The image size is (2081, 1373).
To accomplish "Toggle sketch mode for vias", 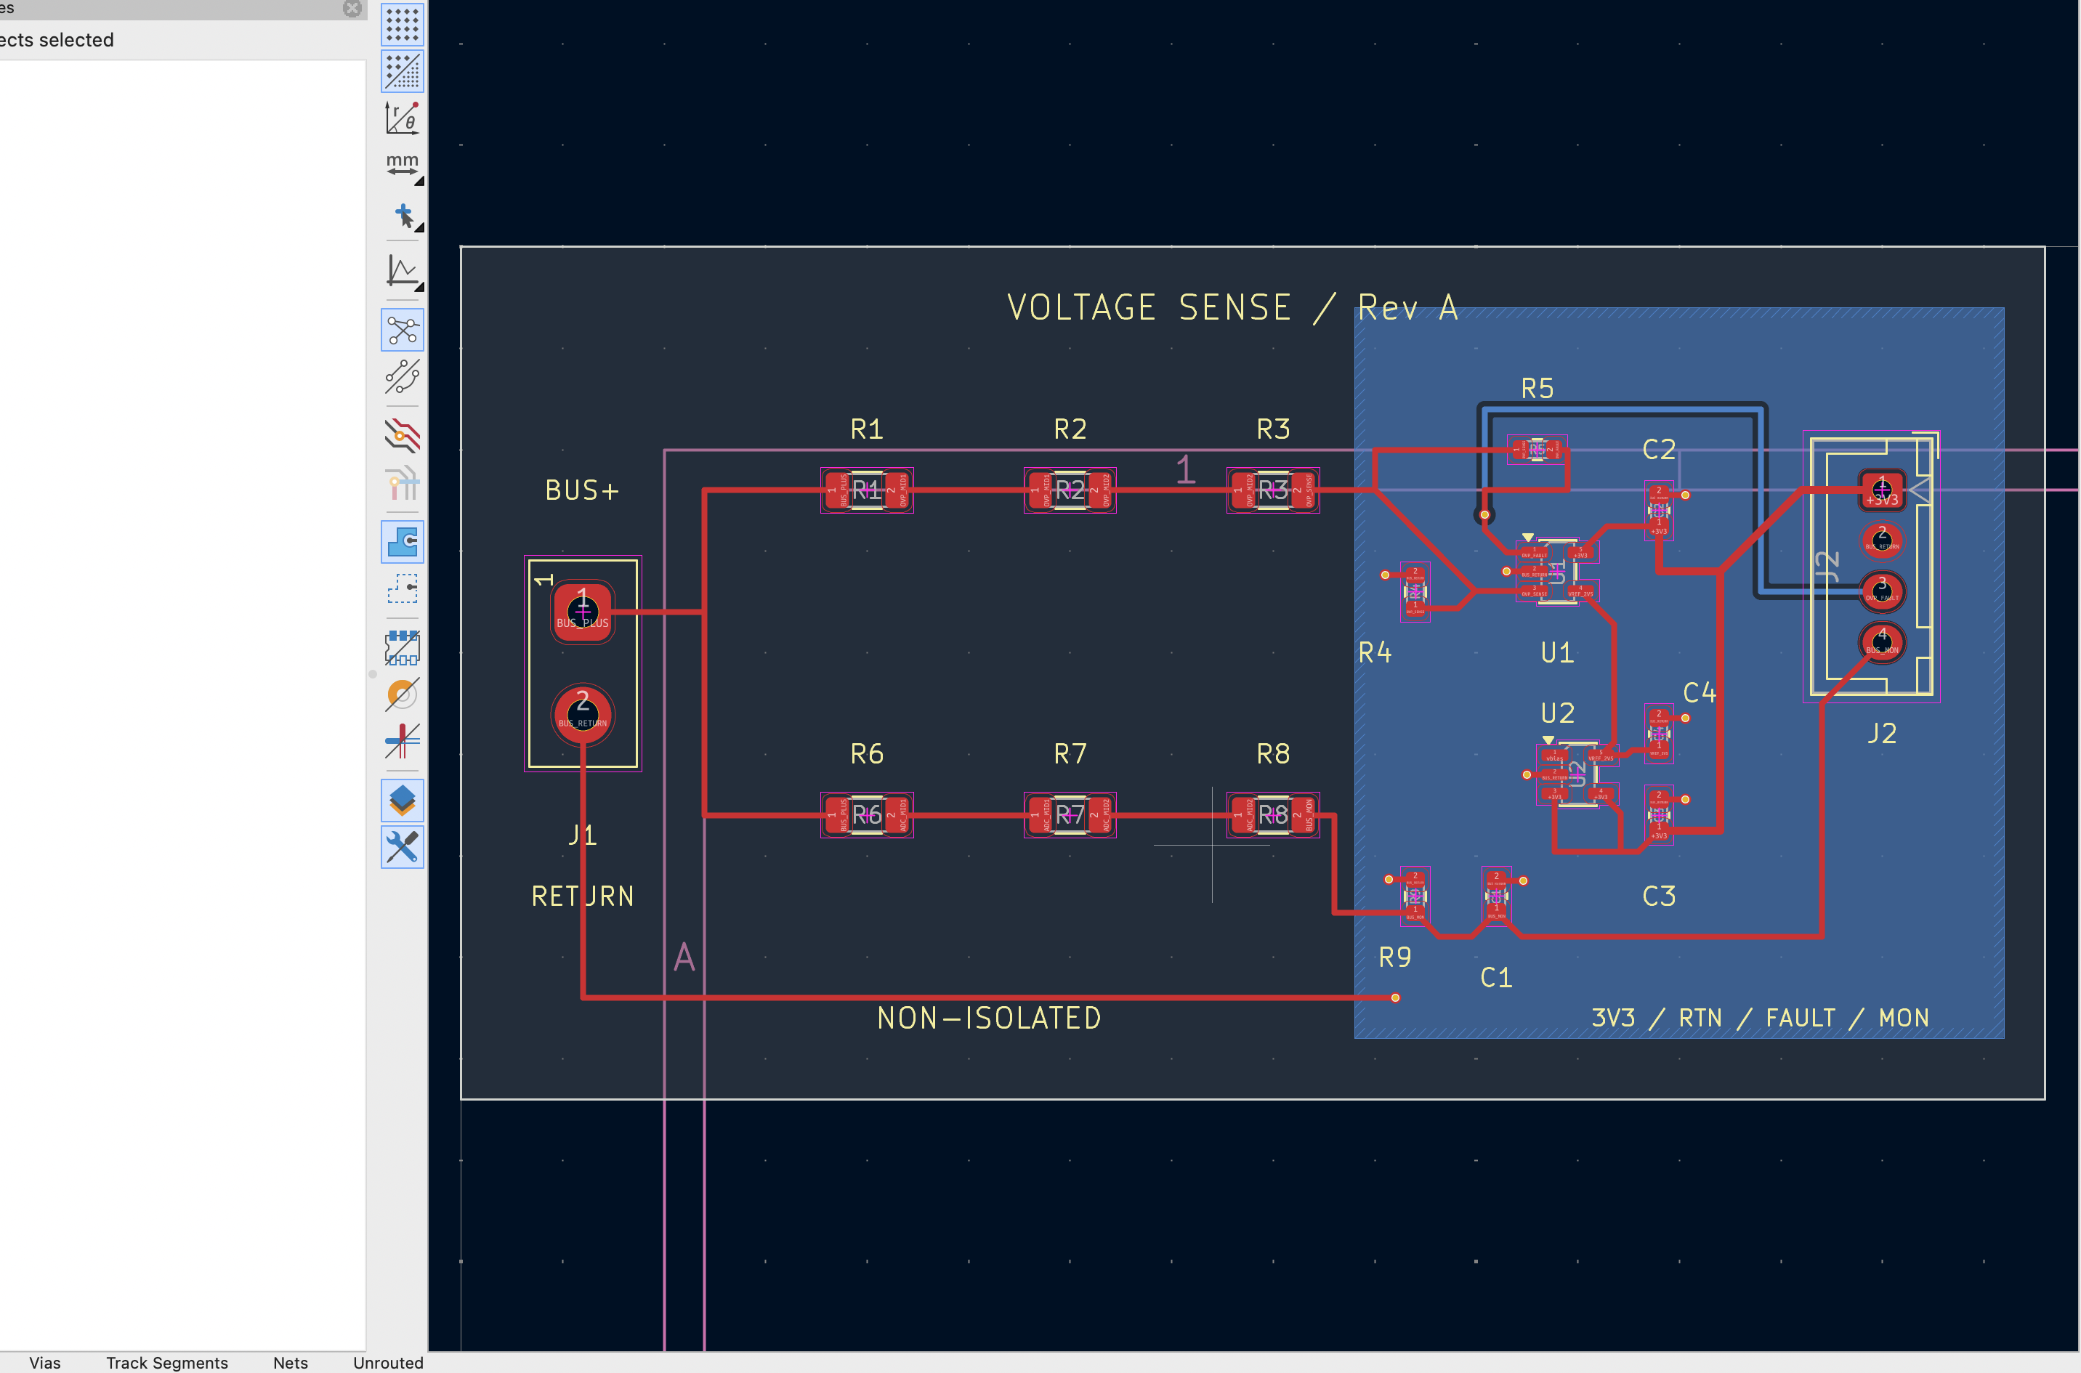I will [402, 694].
